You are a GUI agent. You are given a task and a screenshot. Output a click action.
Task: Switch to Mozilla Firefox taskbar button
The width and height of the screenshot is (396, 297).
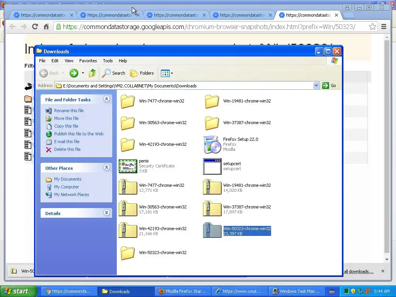[183, 292]
